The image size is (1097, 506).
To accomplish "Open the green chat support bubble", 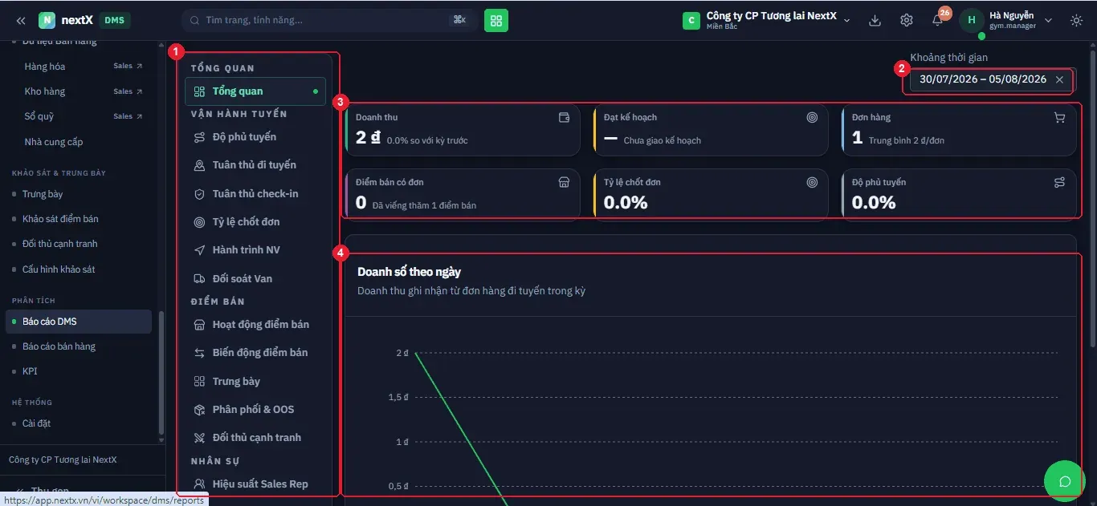I will [x=1065, y=481].
